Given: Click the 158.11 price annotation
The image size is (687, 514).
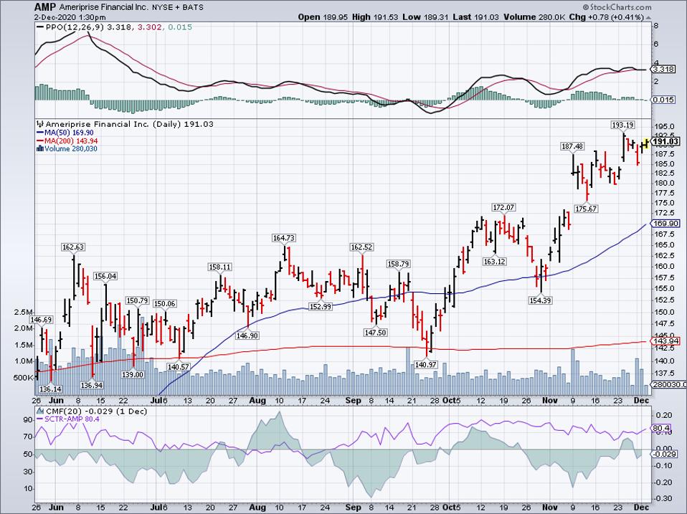Looking at the screenshot, I should (x=219, y=267).
